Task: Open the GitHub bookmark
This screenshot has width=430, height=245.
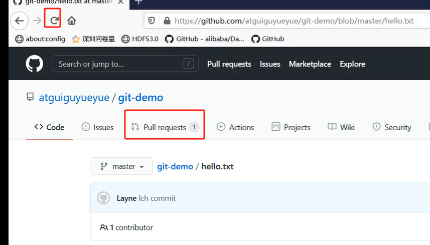Action: (x=267, y=39)
